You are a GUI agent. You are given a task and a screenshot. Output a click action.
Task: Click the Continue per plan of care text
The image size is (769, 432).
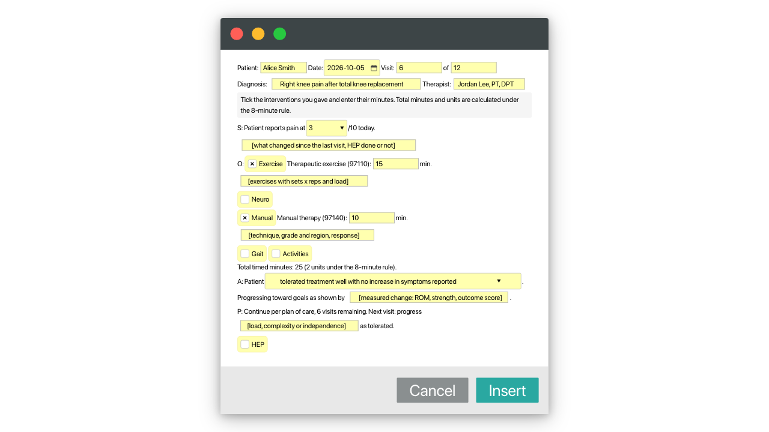329,312
